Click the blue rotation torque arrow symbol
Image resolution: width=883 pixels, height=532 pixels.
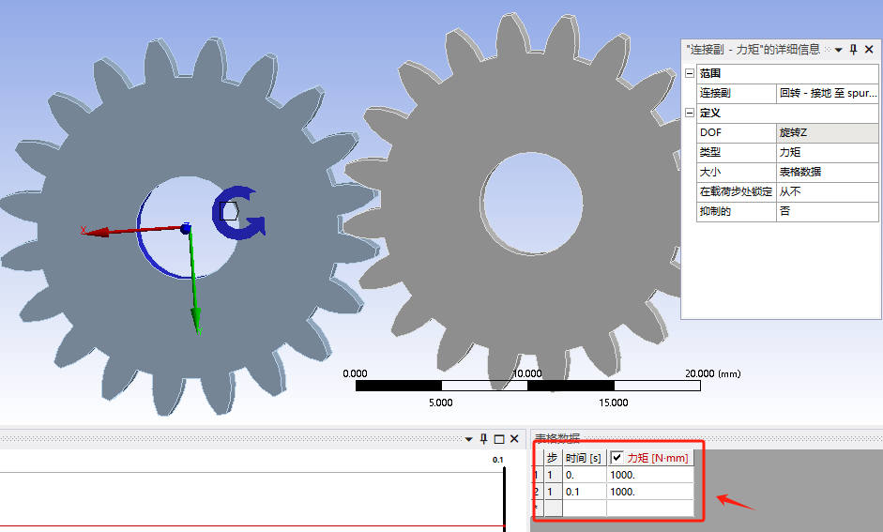pos(240,212)
